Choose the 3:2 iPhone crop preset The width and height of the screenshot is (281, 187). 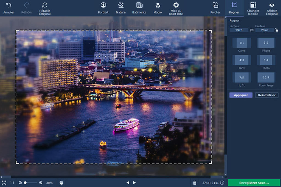click(x=266, y=43)
